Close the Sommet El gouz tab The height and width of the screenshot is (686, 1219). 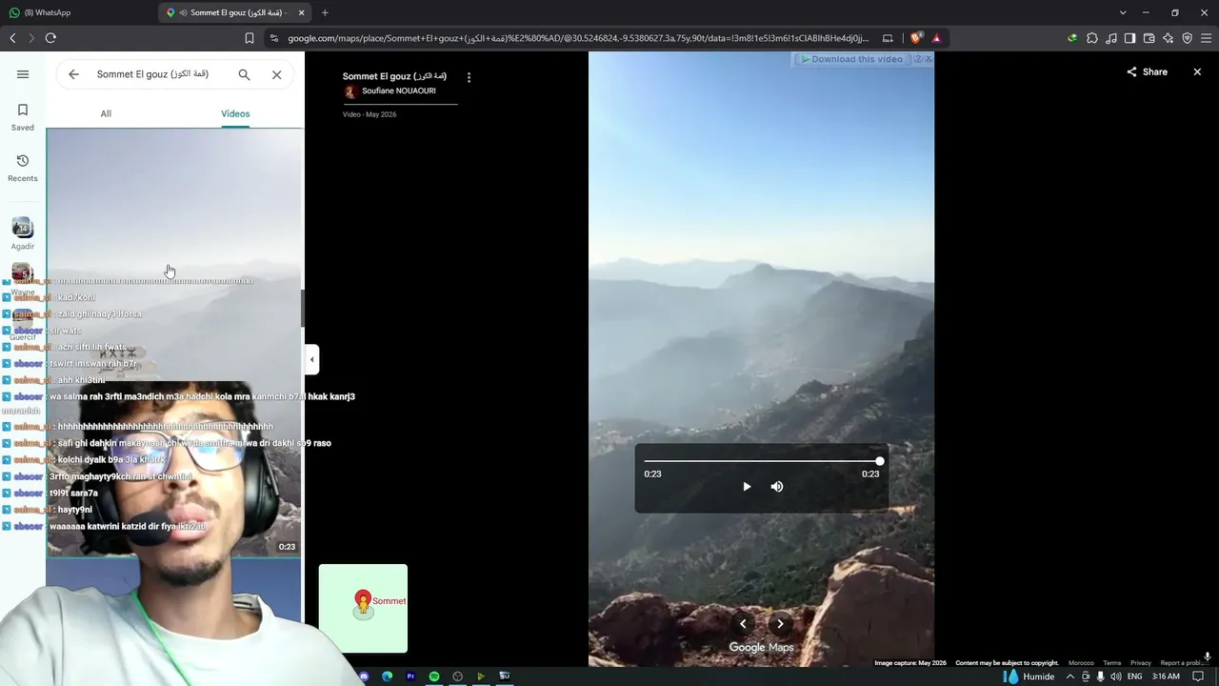point(302,12)
